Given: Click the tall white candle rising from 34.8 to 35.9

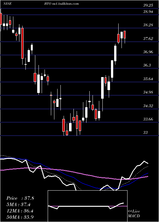Looking at the screenshot, I should [x=102, y=88].
